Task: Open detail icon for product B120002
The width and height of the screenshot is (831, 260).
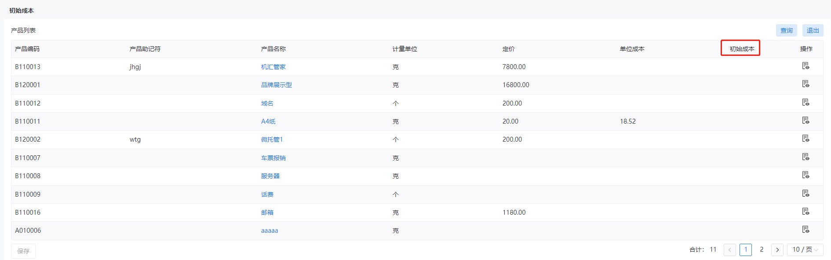Action: pos(805,139)
